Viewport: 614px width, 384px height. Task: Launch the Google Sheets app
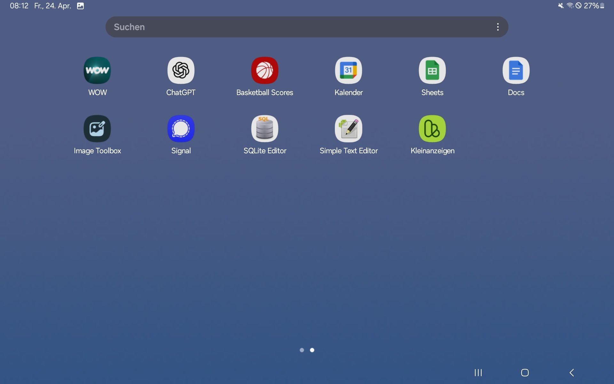(432, 70)
